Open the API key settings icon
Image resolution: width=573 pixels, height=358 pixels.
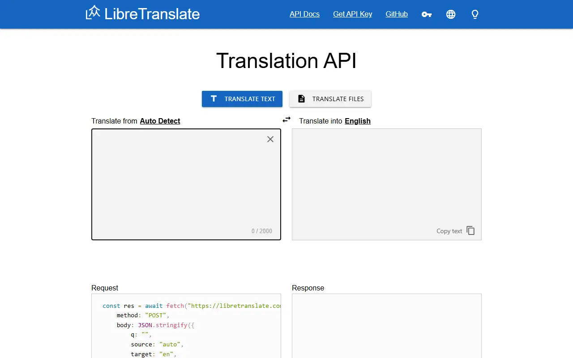click(x=427, y=14)
